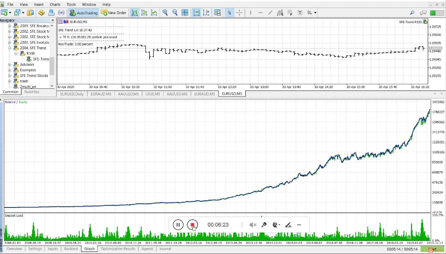Open the Profiles dropdown arrow
Image resolution: width=446 pixels, height=254 pixels.
click(x=23, y=13)
